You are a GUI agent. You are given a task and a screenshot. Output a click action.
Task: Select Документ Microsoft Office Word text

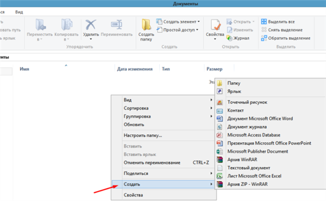pos(260,118)
